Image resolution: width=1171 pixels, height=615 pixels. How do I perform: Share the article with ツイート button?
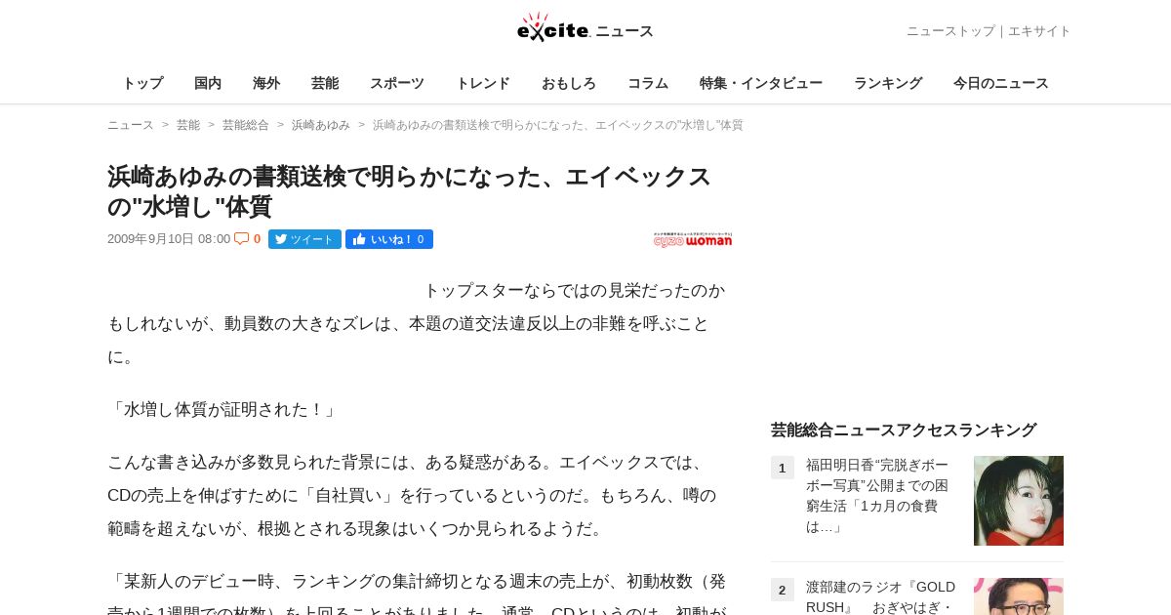[x=304, y=239]
